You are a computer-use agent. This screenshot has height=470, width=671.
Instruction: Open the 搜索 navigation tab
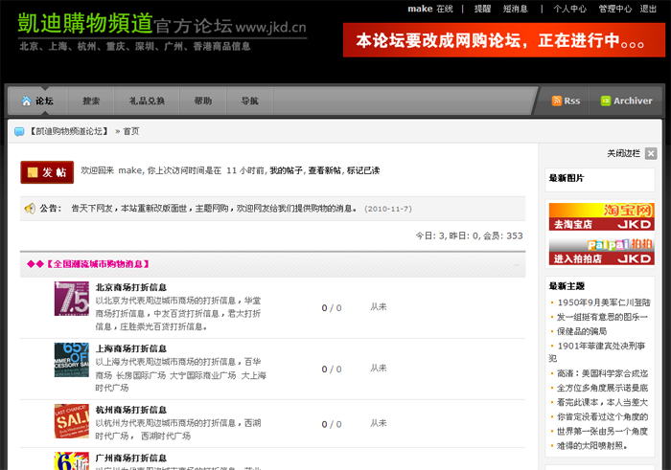91,101
